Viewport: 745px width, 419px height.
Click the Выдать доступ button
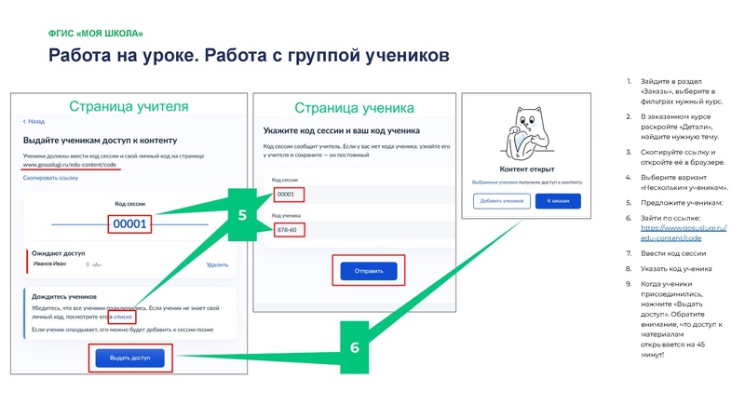[x=129, y=358]
